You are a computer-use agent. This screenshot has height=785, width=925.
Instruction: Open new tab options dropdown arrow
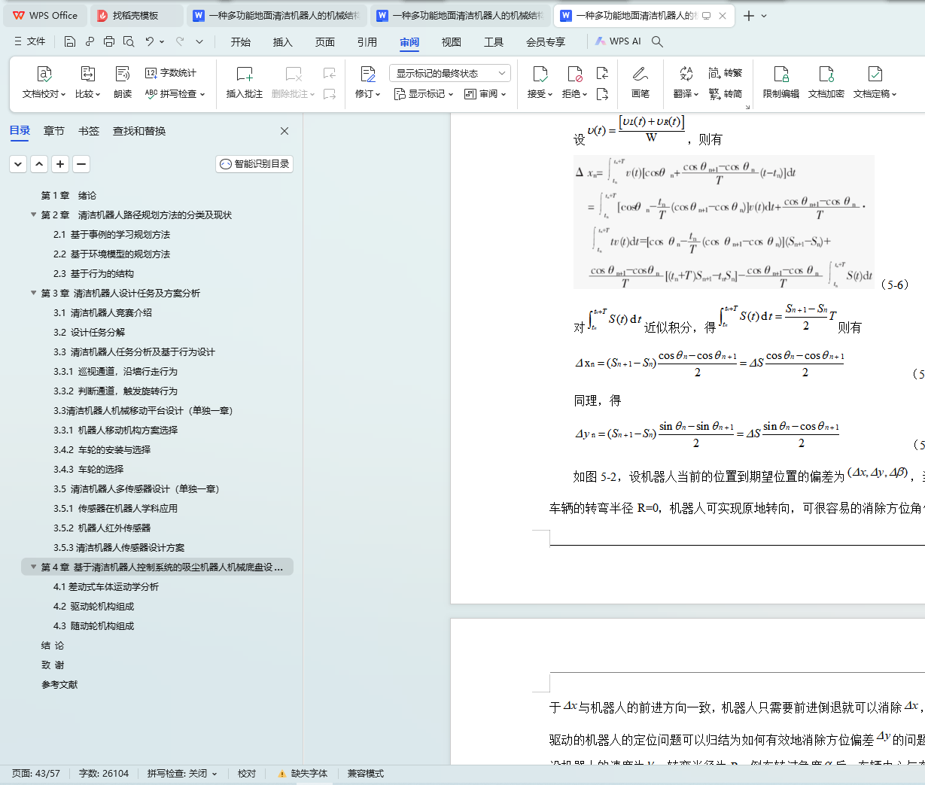coord(764,16)
